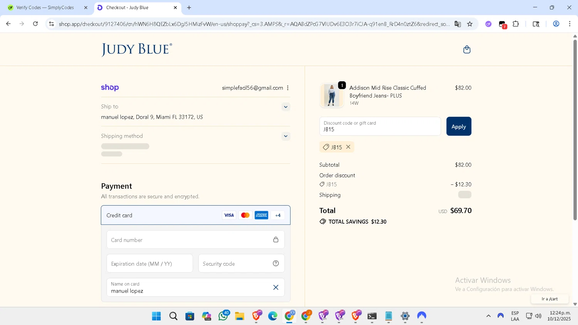Click the manuel lopez shipping address
Viewport: 578px width, 325px height.
(152, 117)
